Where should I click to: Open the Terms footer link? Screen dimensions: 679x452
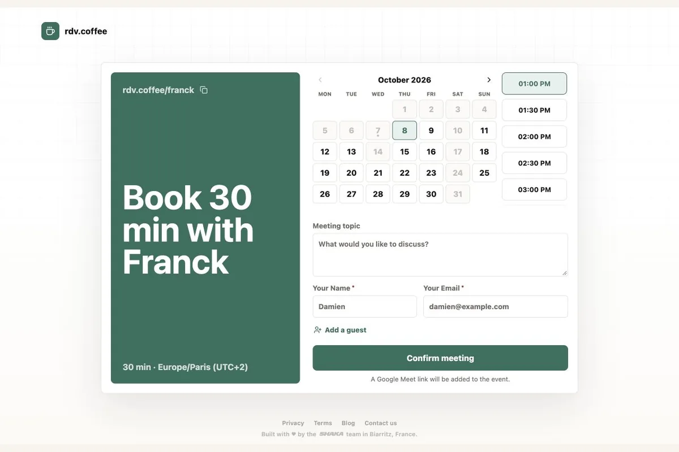(323, 423)
